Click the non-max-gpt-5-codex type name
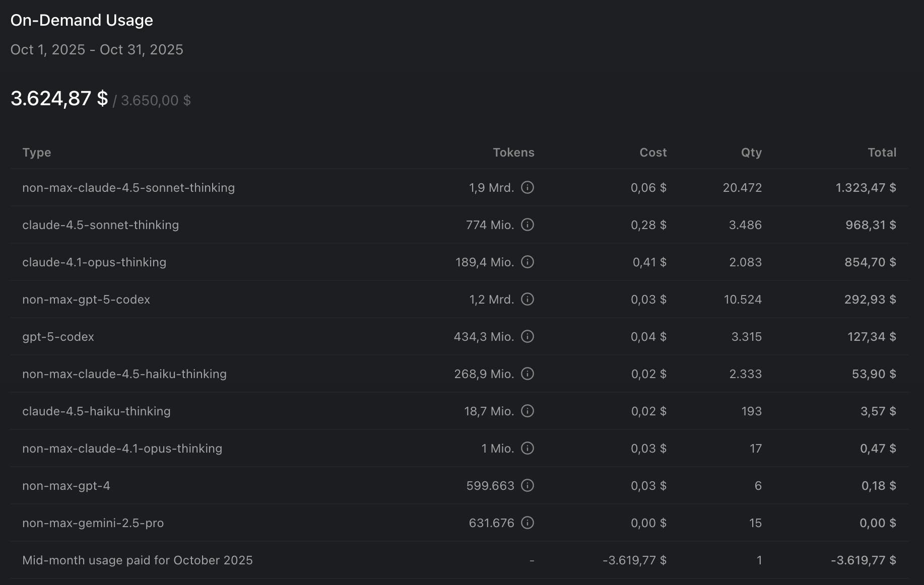924x585 pixels. pos(86,299)
